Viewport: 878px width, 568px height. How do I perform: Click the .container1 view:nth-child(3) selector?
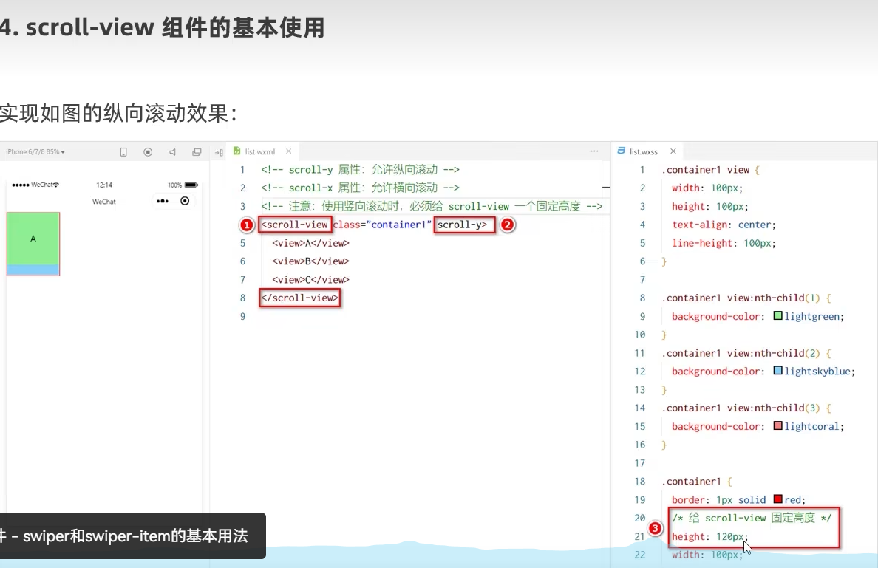741,408
